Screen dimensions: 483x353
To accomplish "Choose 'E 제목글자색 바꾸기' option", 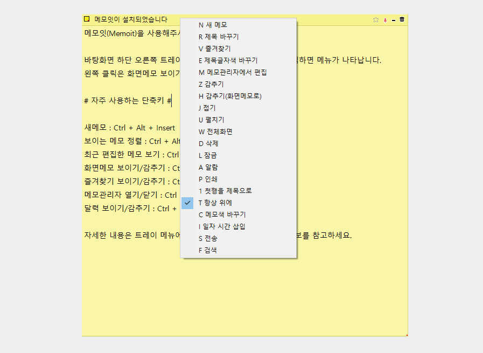I will (239, 60).
